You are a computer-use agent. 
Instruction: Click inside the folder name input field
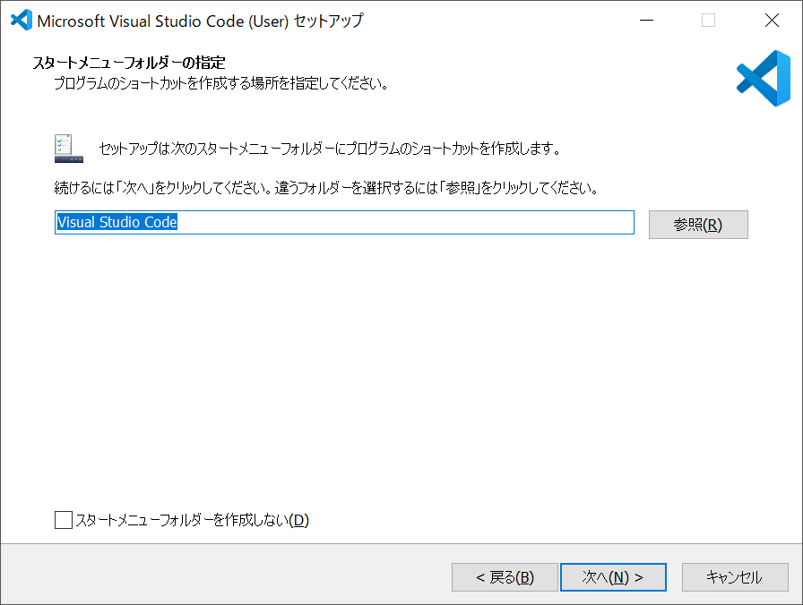coord(358,222)
